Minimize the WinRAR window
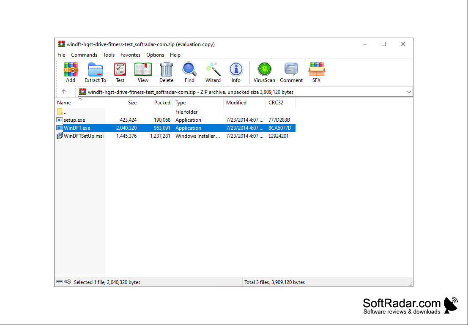The height and width of the screenshot is (325, 468). [365, 44]
